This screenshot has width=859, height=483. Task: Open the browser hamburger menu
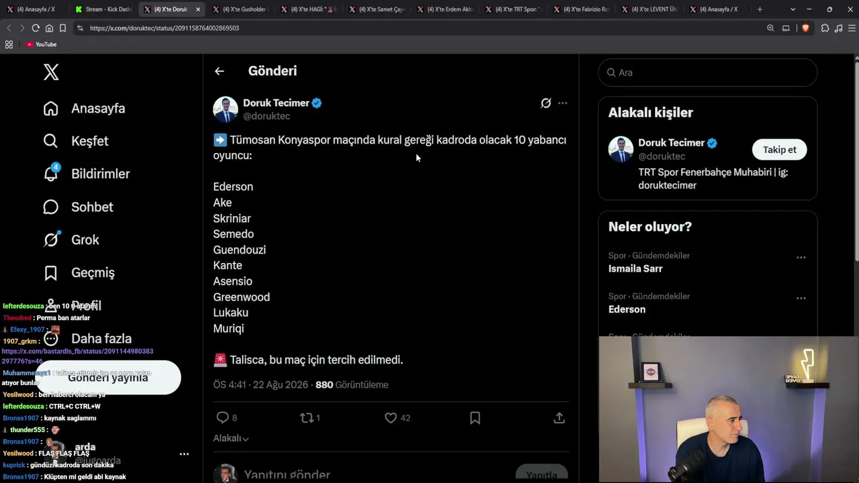tap(852, 28)
